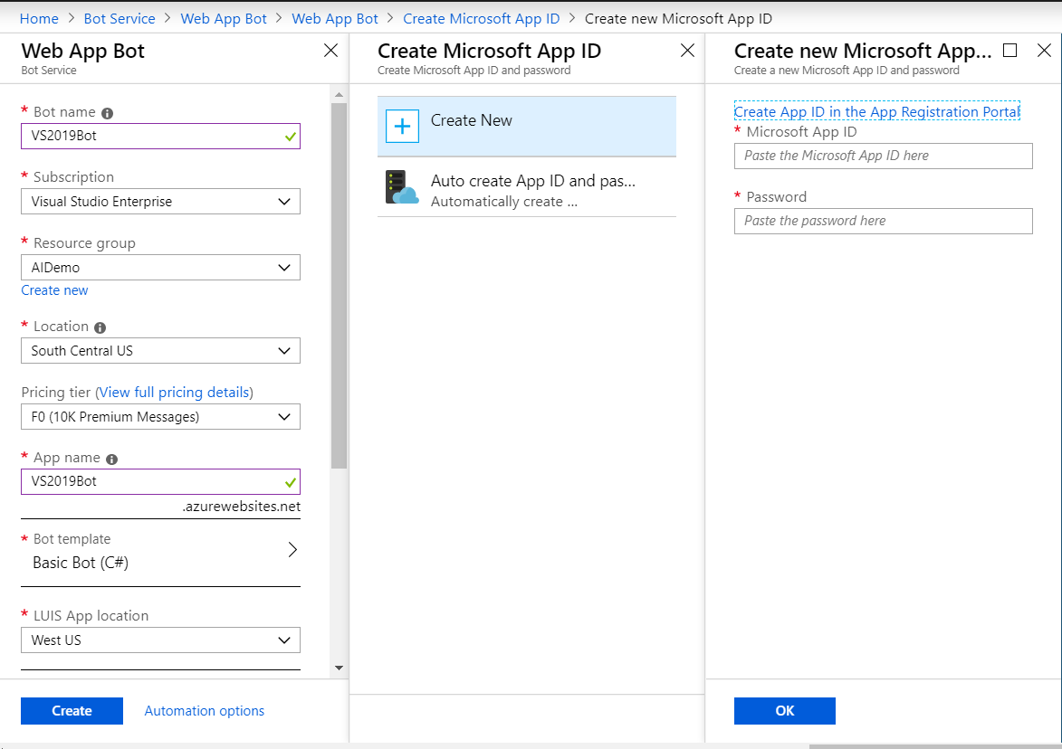The image size is (1062, 749).
Task: Click the plus icon for Create New
Action: 402,126
